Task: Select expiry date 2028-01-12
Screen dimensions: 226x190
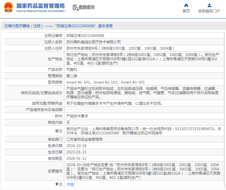Action: (76, 158)
